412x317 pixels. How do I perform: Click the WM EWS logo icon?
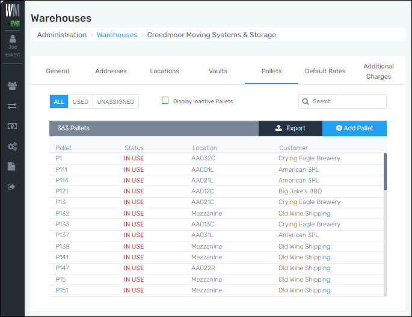(13, 15)
